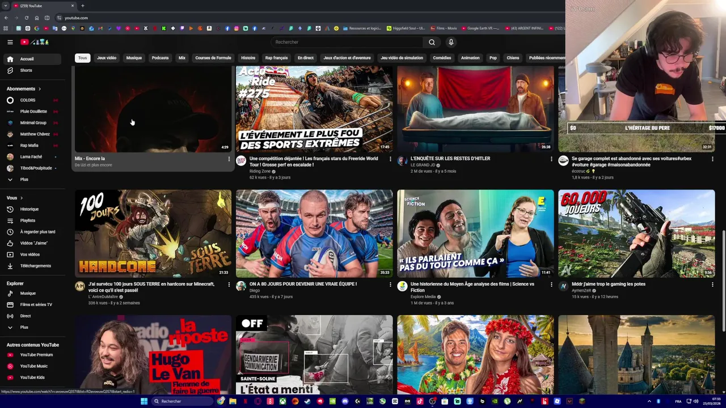Open options menu for Mix - Encore la
This screenshot has width=726, height=408.
tap(229, 159)
